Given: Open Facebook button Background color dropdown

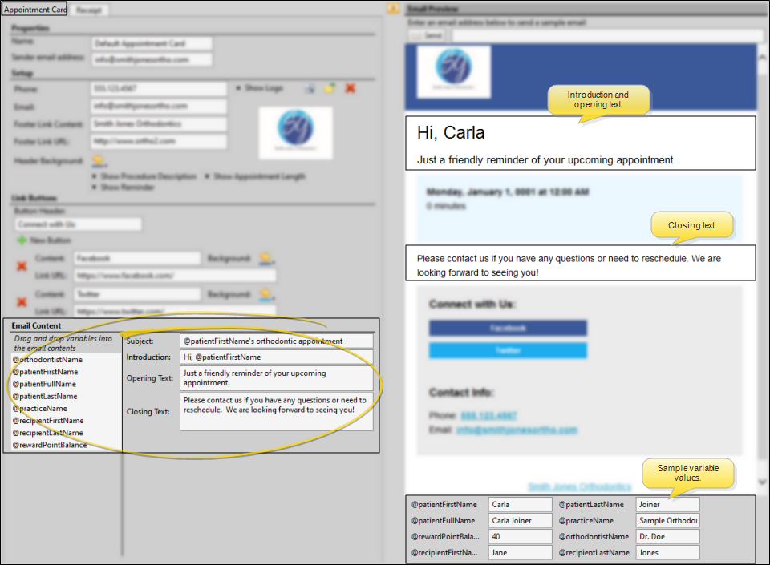Looking at the screenshot, I should (x=266, y=259).
